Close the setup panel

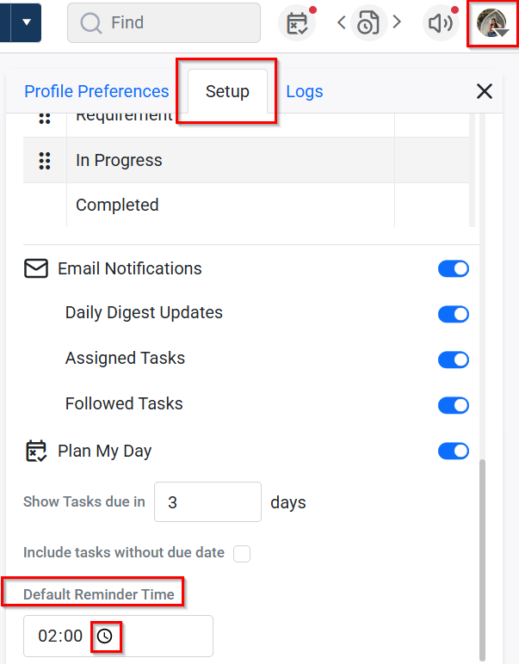(x=485, y=91)
